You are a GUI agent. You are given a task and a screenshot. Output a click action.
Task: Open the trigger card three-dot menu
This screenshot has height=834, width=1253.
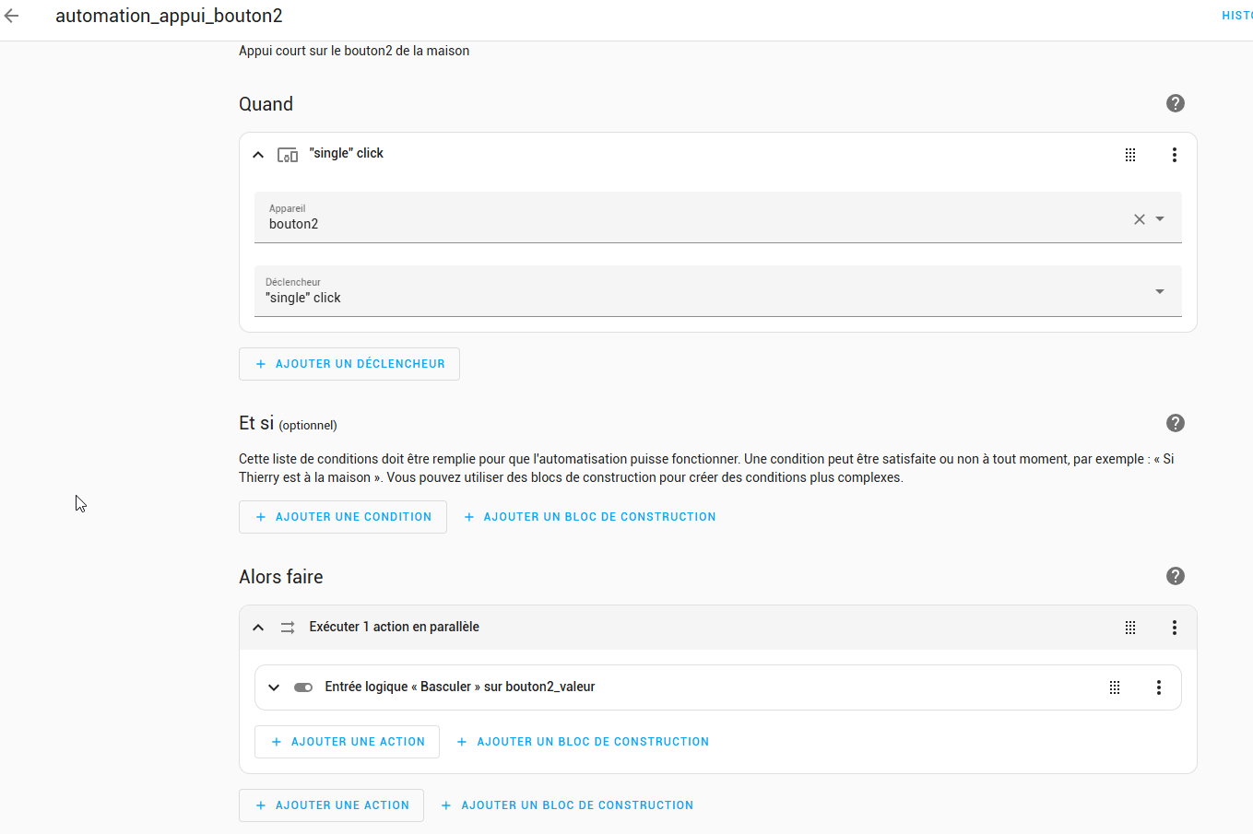click(1175, 155)
